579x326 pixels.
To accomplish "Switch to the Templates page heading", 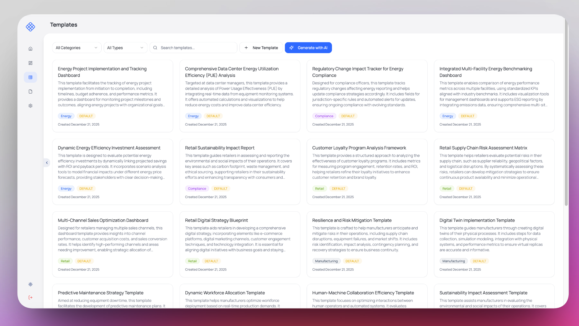I will pos(63,25).
